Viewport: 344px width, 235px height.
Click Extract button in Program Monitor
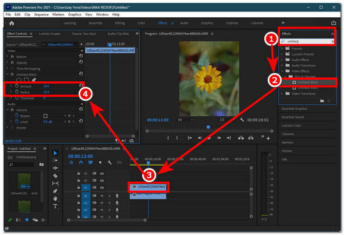pos(251,138)
